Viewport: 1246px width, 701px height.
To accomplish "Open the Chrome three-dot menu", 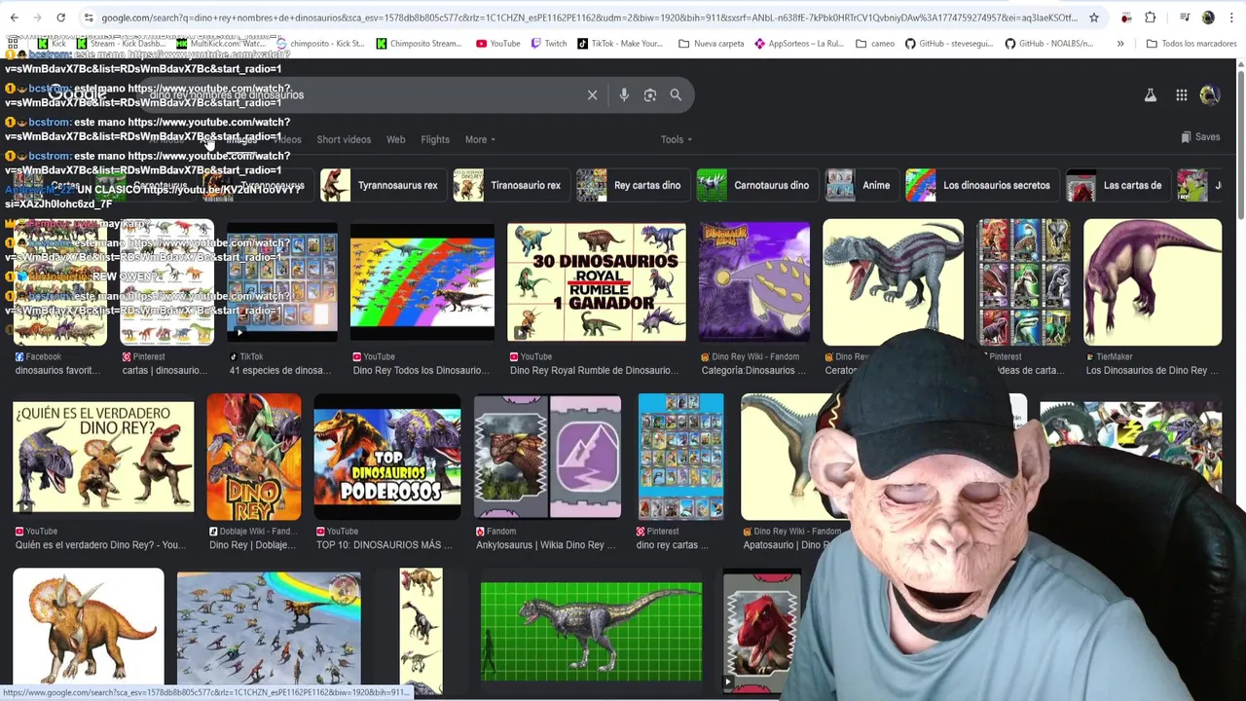I will tap(1231, 18).
